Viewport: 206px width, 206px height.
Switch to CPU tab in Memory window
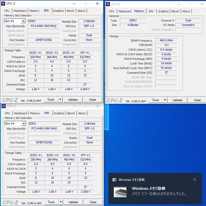pyautogui.click(x=111, y=11)
